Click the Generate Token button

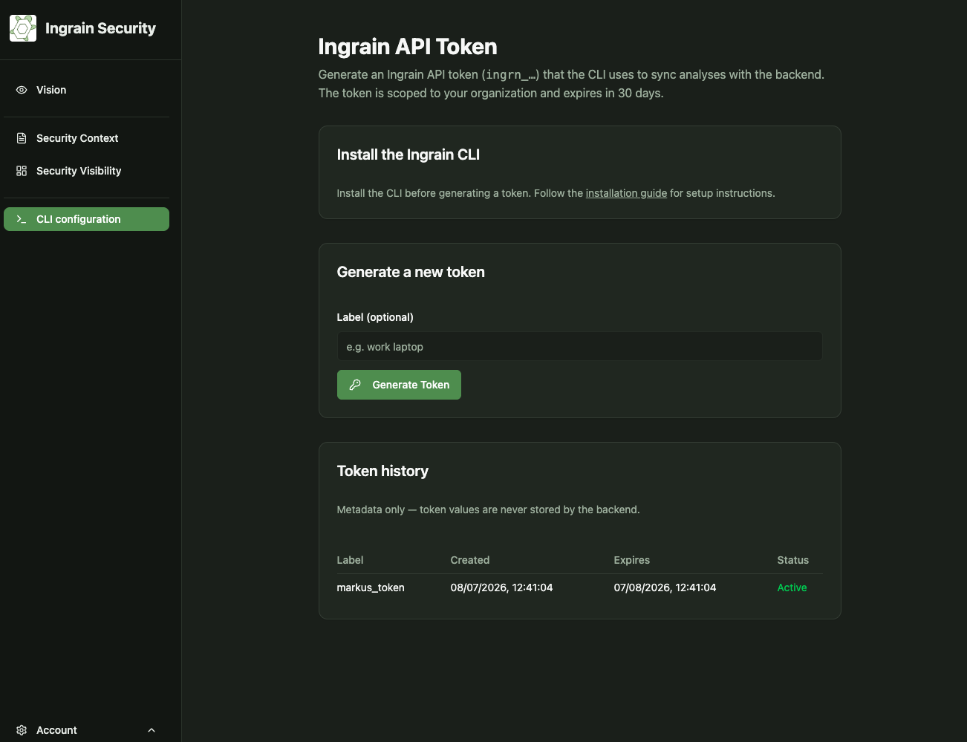pyautogui.click(x=399, y=385)
